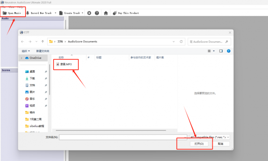
Task: Go to the home screen icon
Action: point(106,13)
